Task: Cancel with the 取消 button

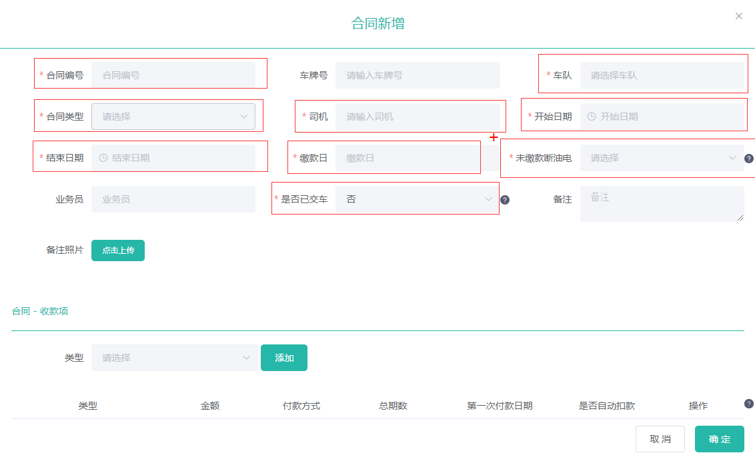Action: click(x=660, y=439)
